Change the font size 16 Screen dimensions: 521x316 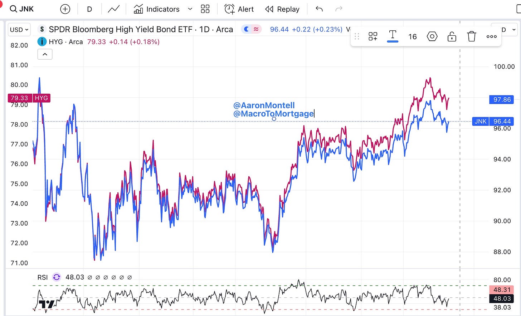click(x=413, y=36)
